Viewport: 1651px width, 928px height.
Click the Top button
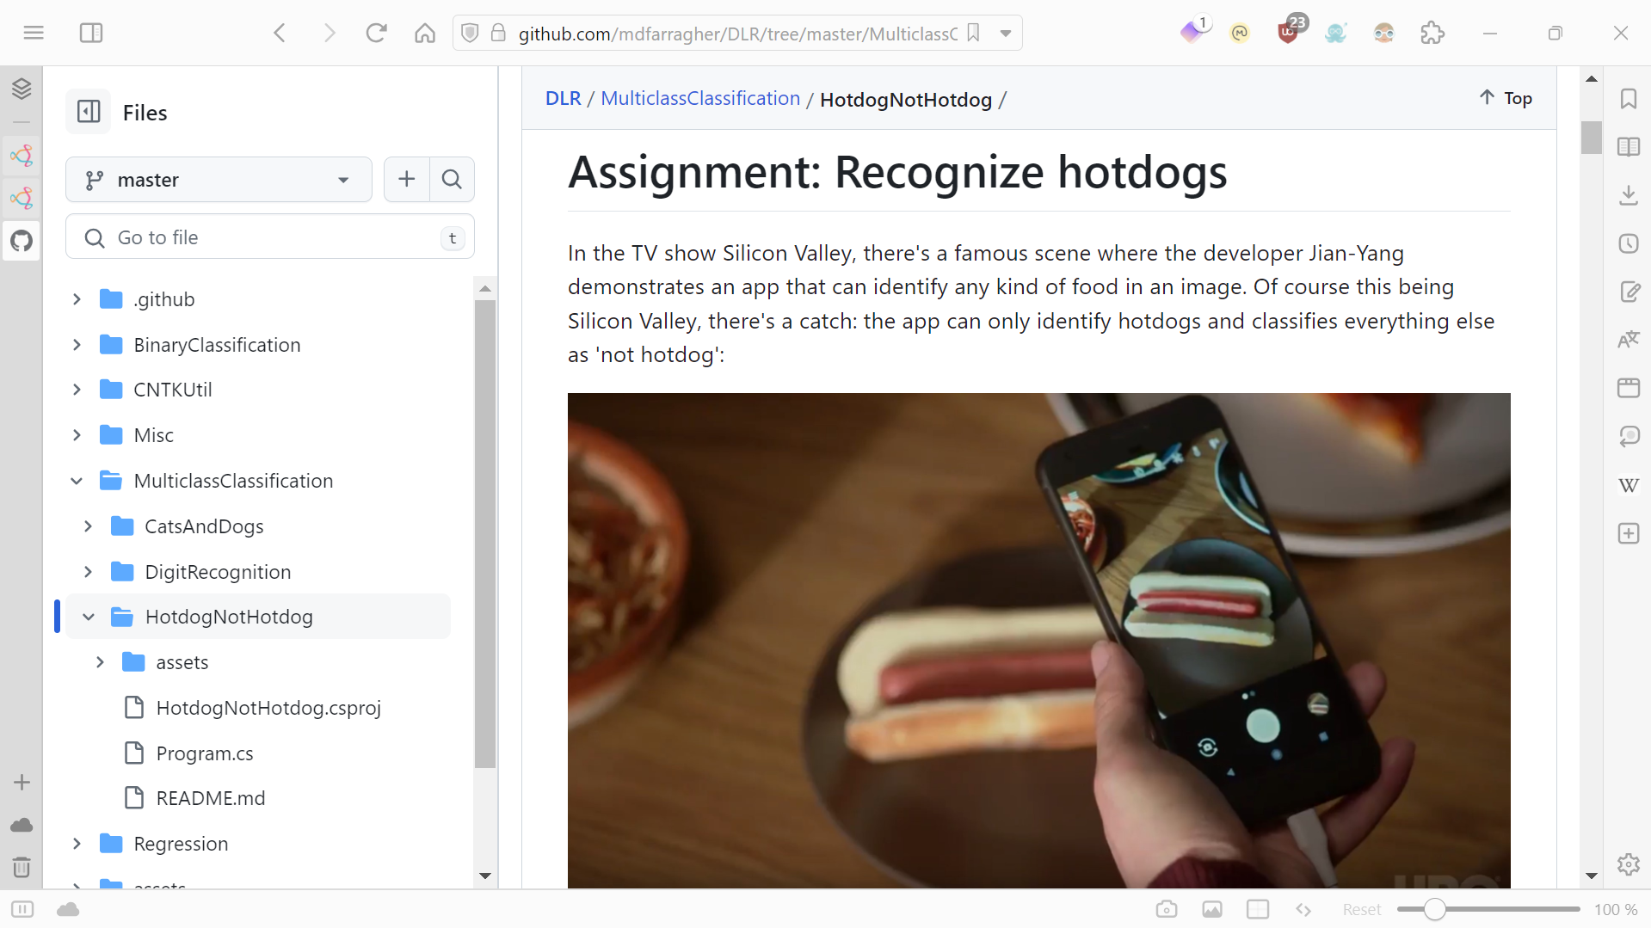[1506, 98]
